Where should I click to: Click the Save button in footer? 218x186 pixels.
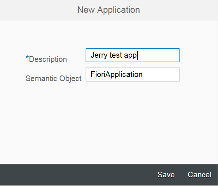pos(166,175)
